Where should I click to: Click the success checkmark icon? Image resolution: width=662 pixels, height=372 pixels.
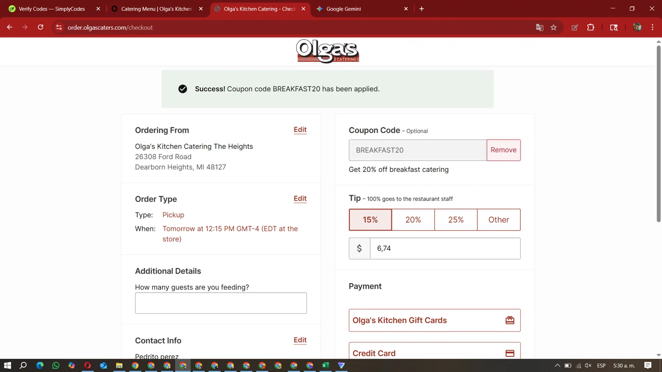click(183, 89)
